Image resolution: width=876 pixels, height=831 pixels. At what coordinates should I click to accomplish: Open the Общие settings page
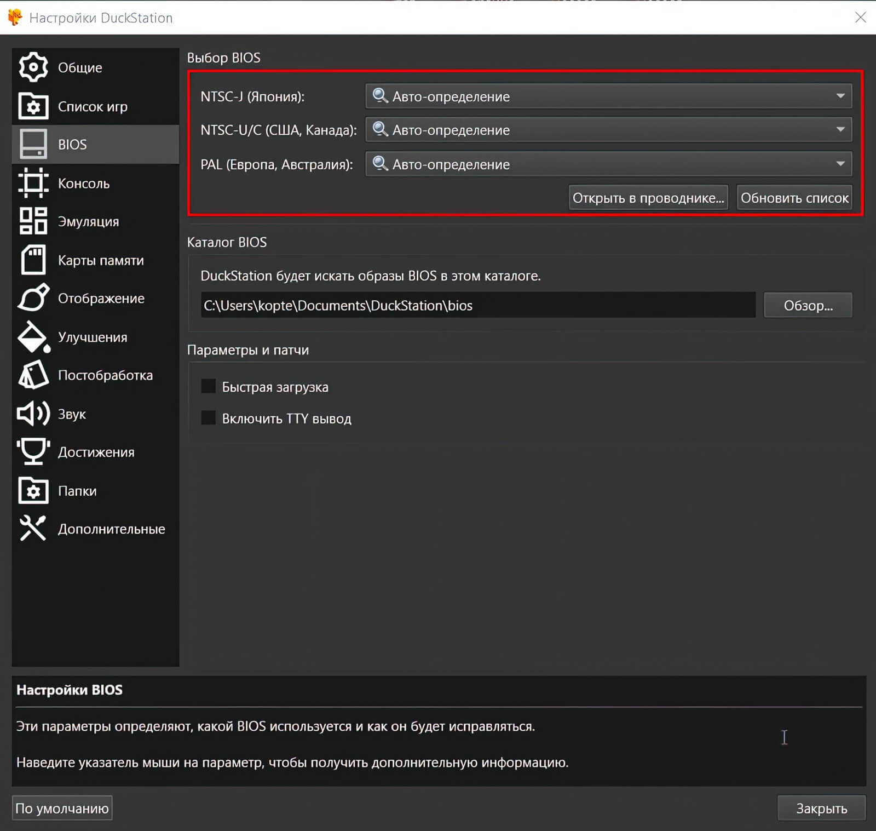point(95,67)
